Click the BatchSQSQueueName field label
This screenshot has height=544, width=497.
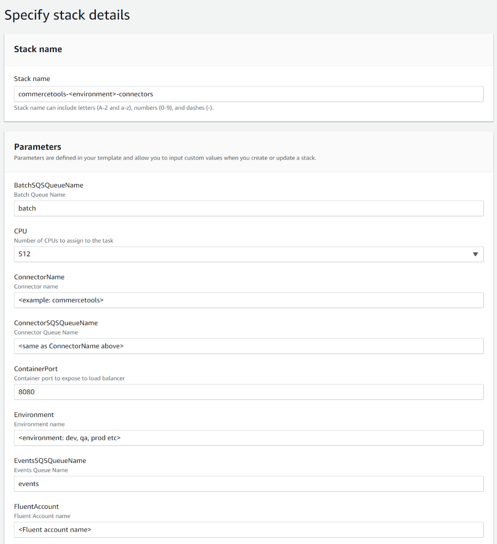click(x=48, y=186)
